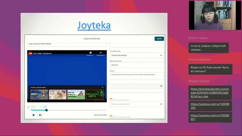Click the gear icon in grey field
242x136 pixels.
(161, 86)
